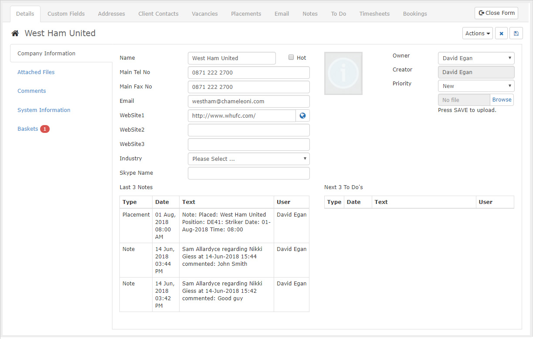Click the date '01 Aug, 2018 08:00 AM'
Screen dimensions: 533x339
click(x=166, y=226)
